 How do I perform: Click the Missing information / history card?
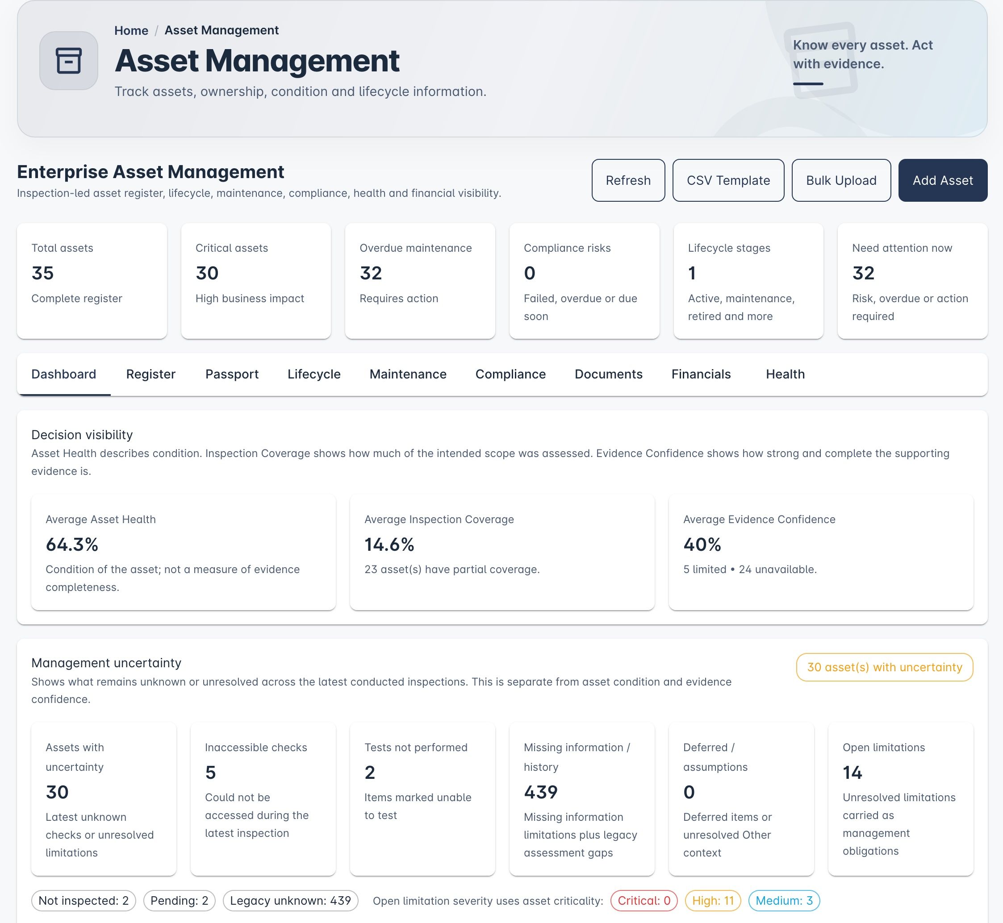(x=582, y=799)
